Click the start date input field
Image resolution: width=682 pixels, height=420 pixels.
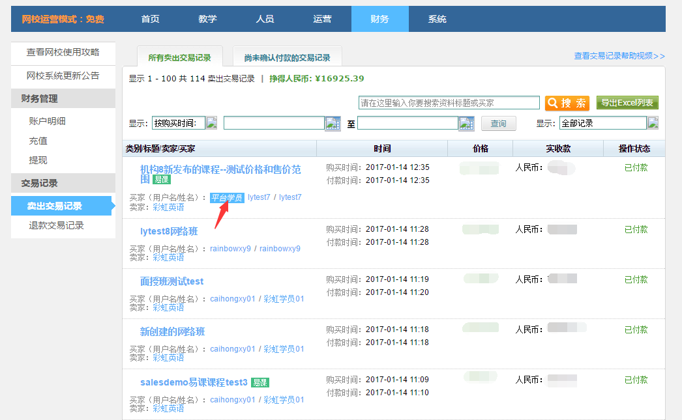274,123
